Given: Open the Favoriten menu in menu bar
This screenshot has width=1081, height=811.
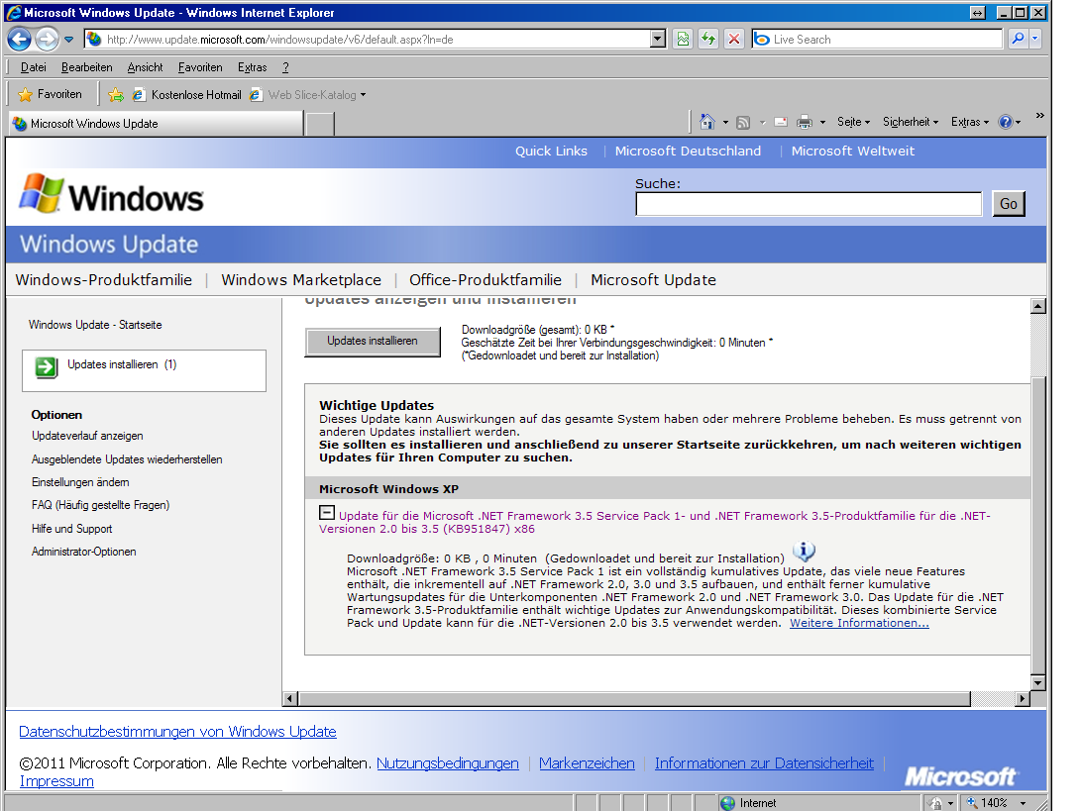Looking at the screenshot, I should coord(200,67).
